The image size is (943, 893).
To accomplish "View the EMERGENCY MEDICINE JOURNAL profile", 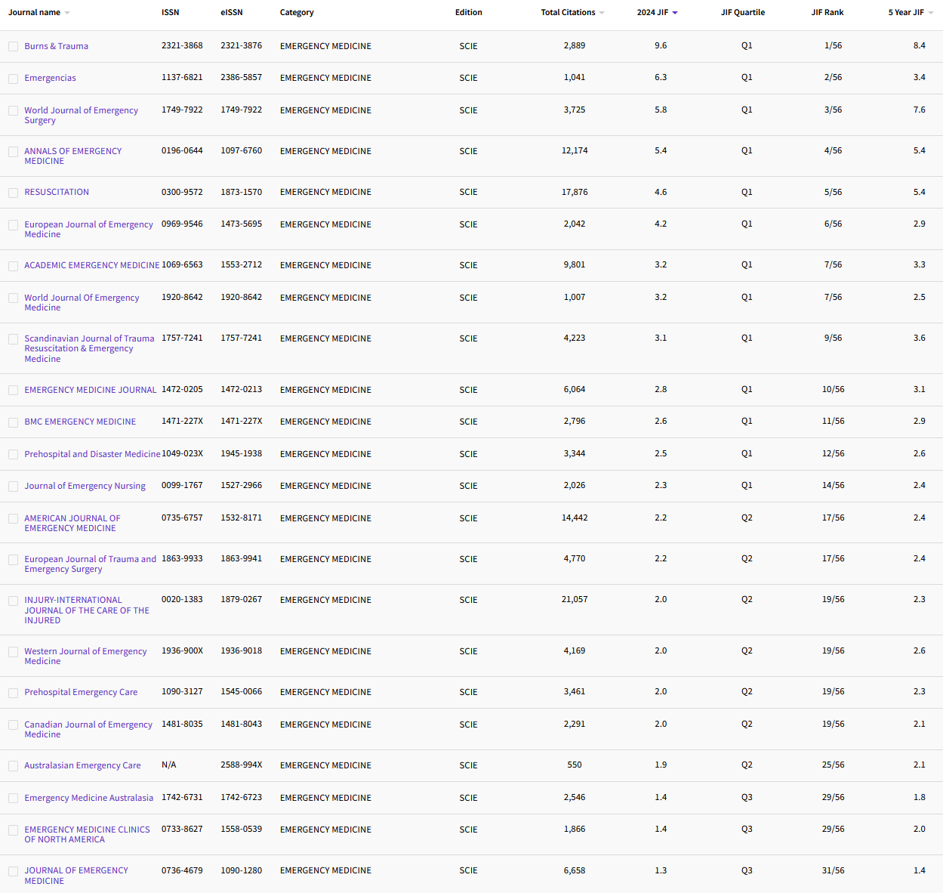I will 91,390.
